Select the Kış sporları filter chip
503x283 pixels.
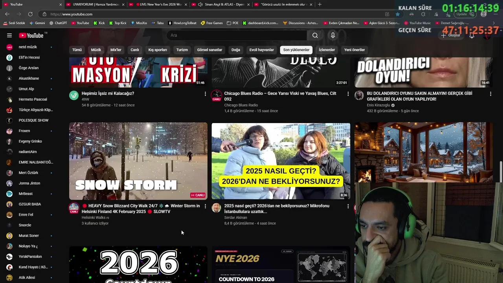pyautogui.click(x=158, y=50)
